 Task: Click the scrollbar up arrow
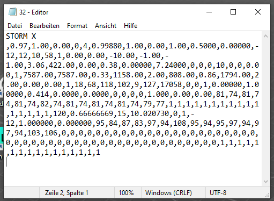coord(265,36)
